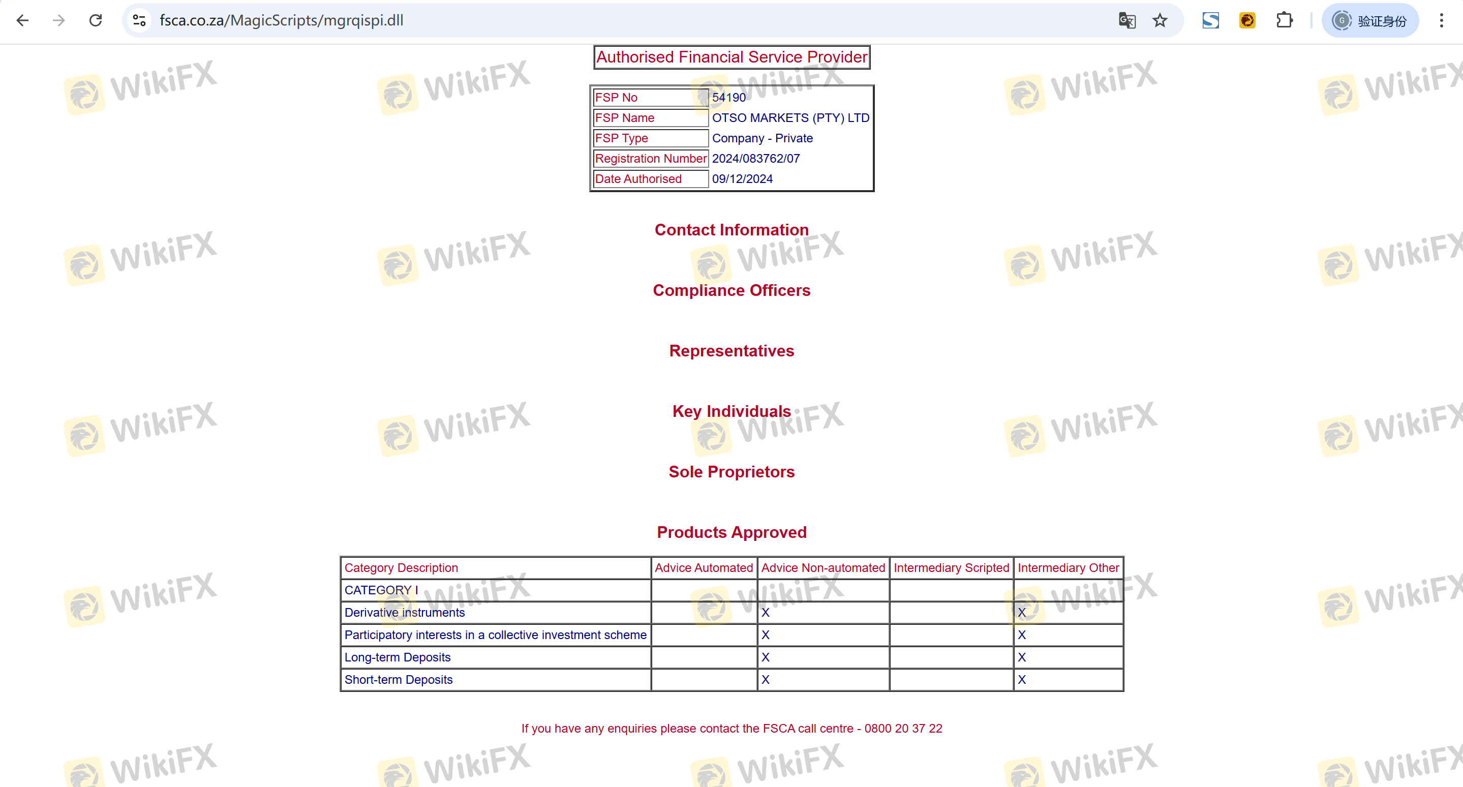Screen dimensions: 1463x787
Task: Expand the Contact Information section
Action: click(731, 229)
